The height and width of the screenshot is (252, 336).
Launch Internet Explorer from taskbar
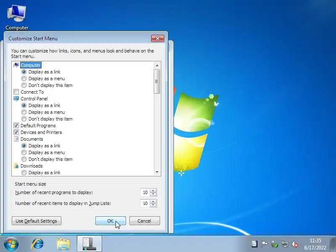pyautogui.click(x=37, y=244)
